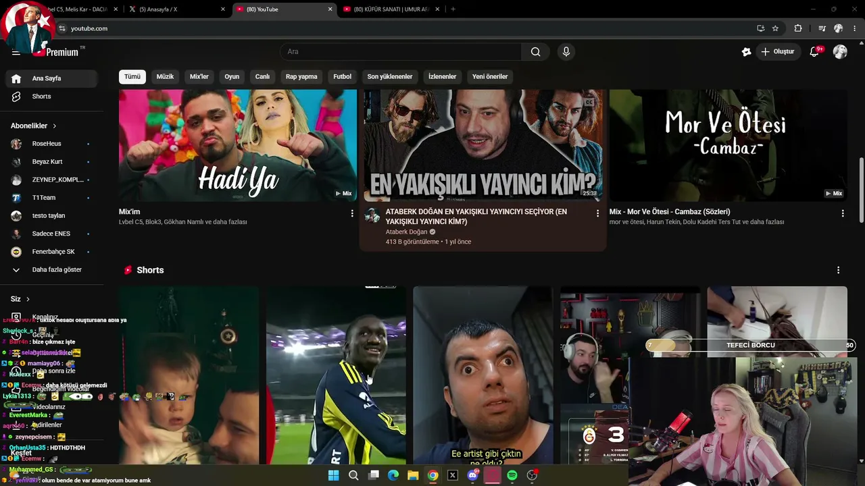Image resolution: width=865 pixels, height=486 pixels.
Task: Select the Son yüklenenler filter chip
Action: coord(390,77)
